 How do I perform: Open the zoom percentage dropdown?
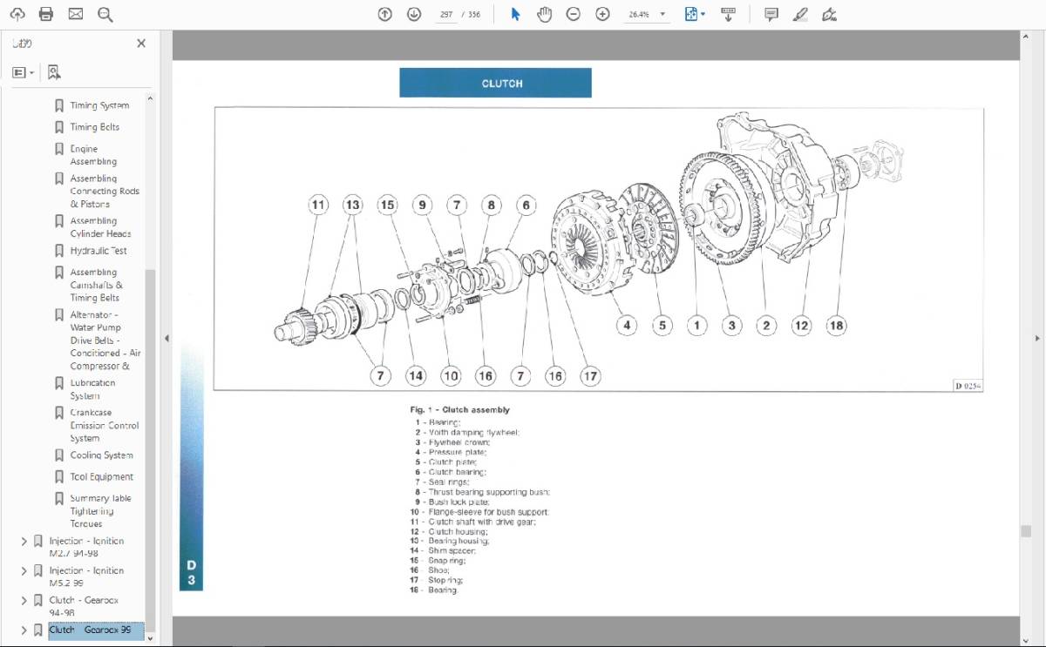[662, 15]
